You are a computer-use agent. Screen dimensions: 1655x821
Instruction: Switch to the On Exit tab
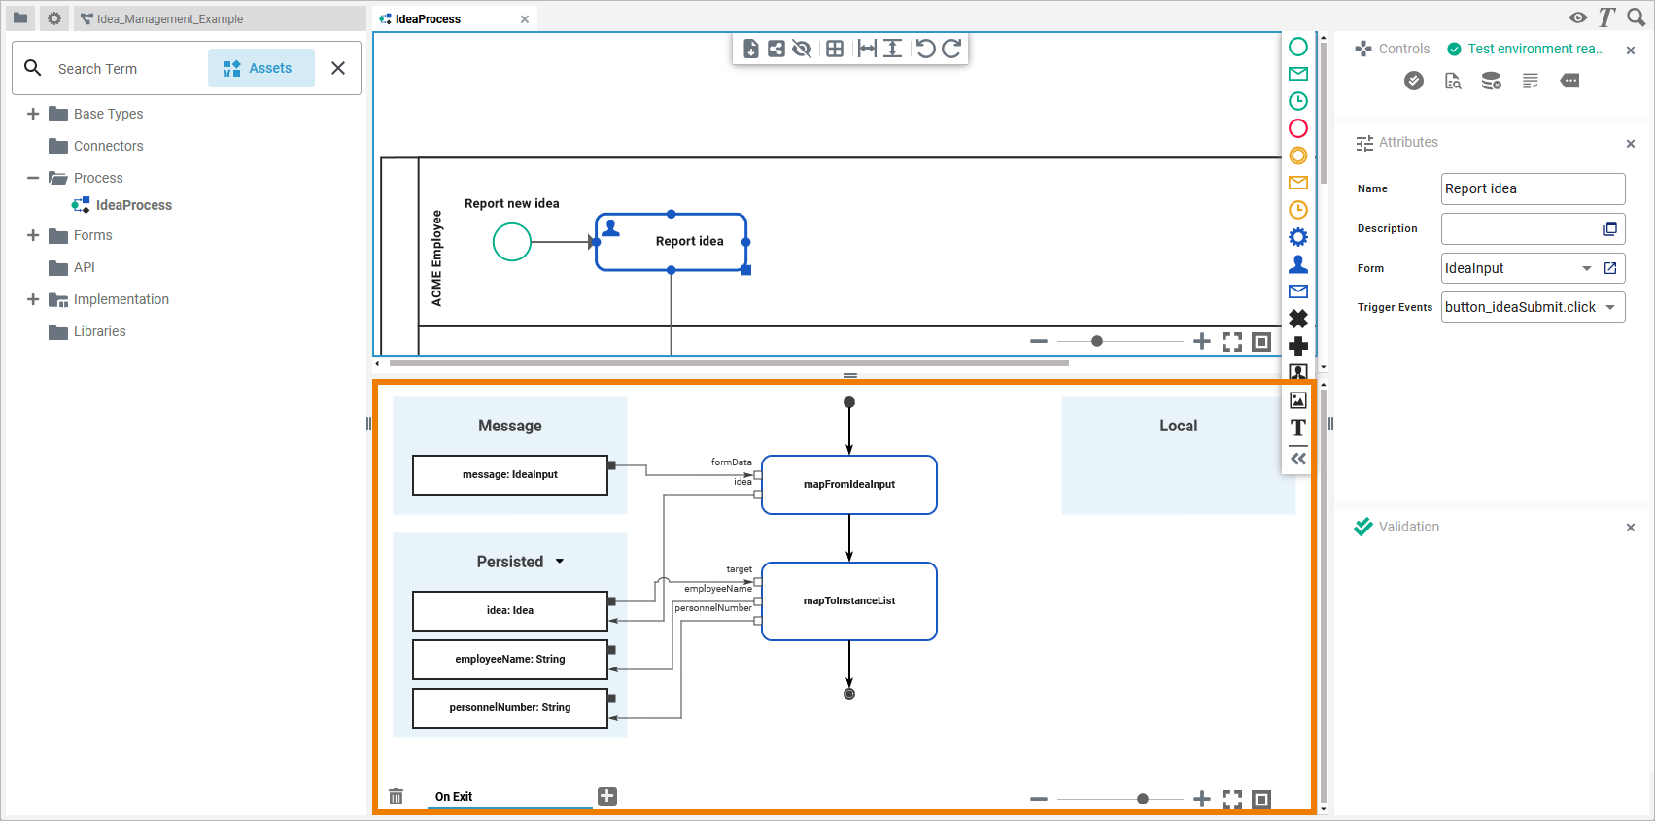point(454,797)
